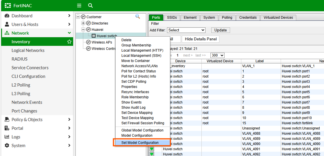Sort by the Label column header
Viewport: 324px width, 156px height.
pyautogui.click(x=261, y=61)
